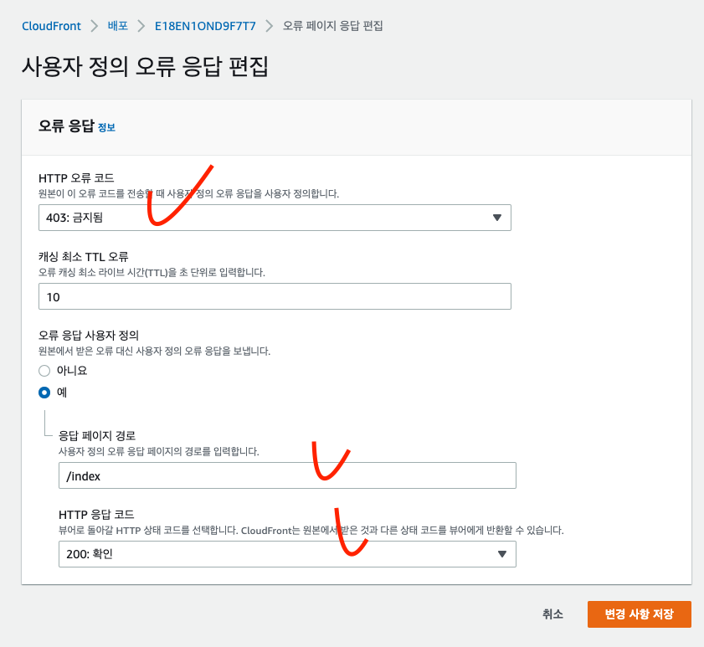Screen dimensions: 704x647
Task: Open the CloudFront breadcrumb link
Action: click(x=51, y=26)
